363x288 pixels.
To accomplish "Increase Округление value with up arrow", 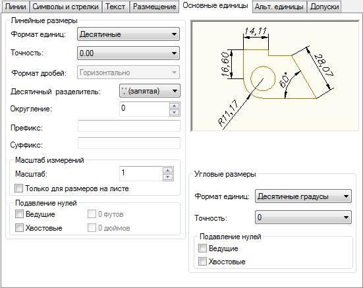I will click(174, 106).
